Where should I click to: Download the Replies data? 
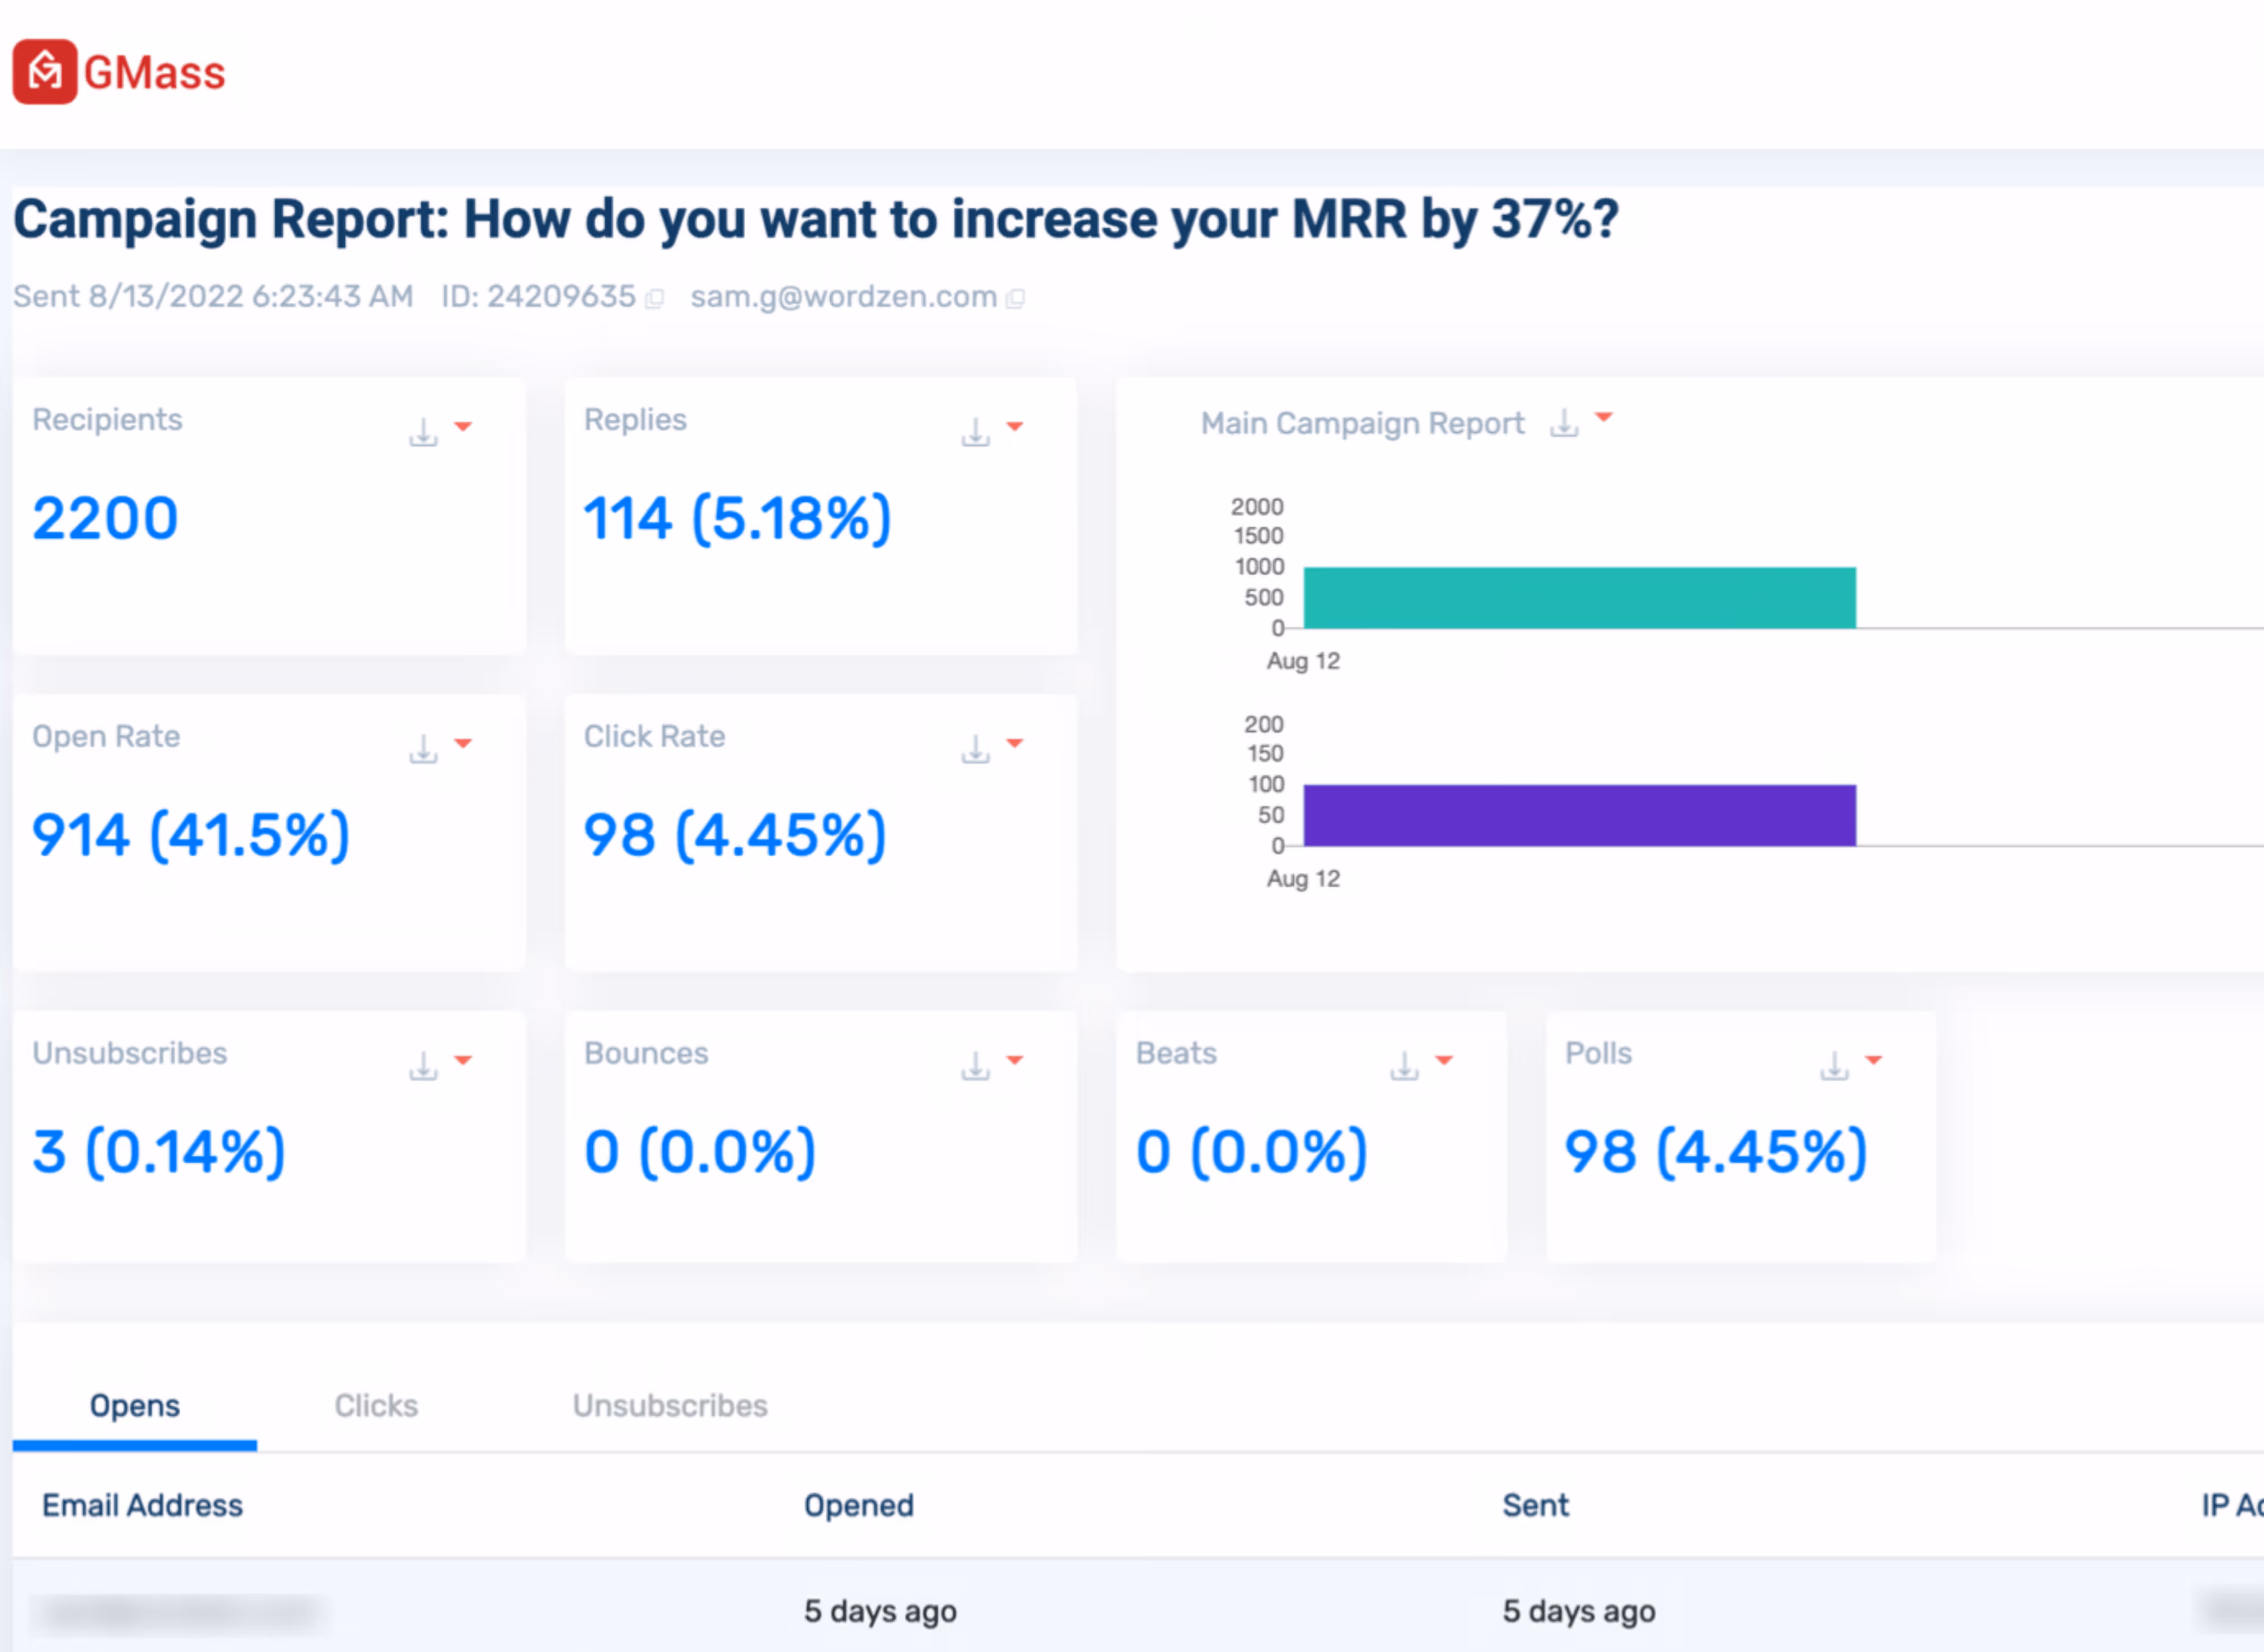click(x=976, y=433)
